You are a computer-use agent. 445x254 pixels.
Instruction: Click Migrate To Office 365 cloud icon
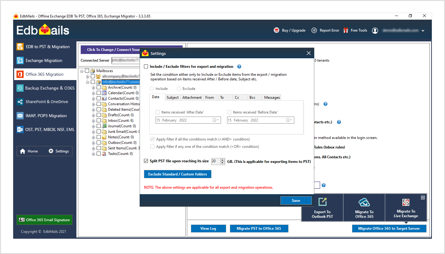click(x=364, y=202)
